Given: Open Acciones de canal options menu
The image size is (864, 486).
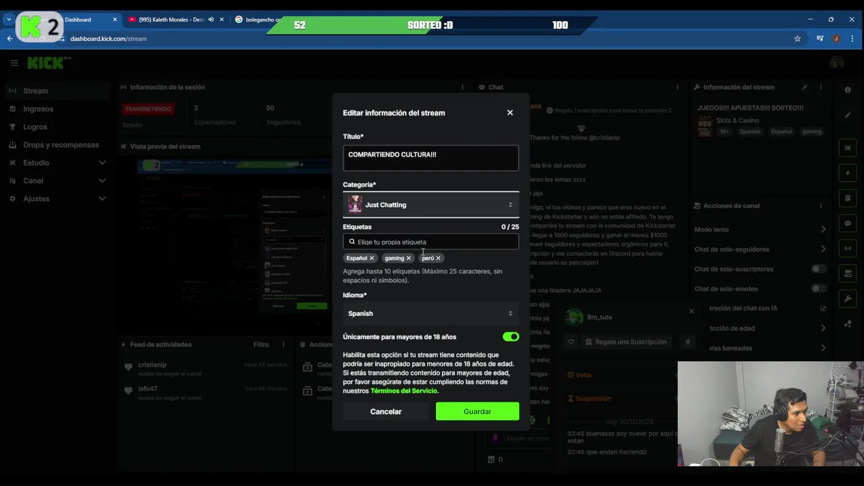Looking at the screenshot, I should click(x=821, y=206).
